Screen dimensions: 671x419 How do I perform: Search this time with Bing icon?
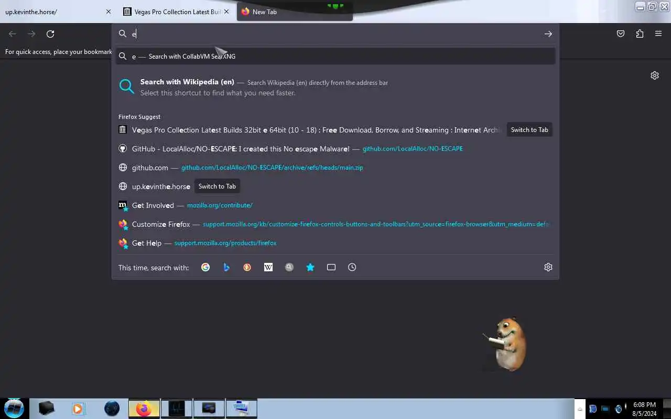pos(226,267)
